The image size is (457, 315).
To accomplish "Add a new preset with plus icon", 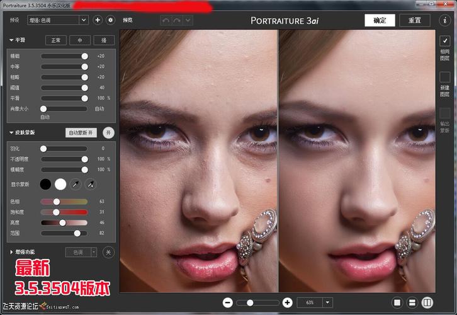I will (x=98, y=20).
